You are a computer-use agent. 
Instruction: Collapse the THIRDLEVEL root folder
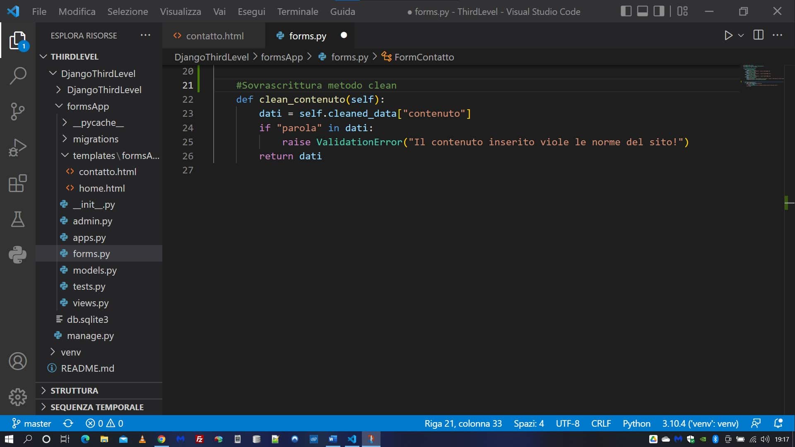pyautogui.click(x=43, y=57)
